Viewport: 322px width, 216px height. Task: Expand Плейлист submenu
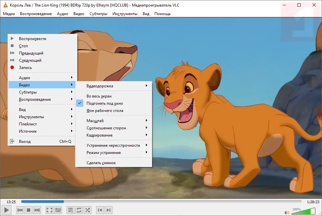[x=42, y=124]
